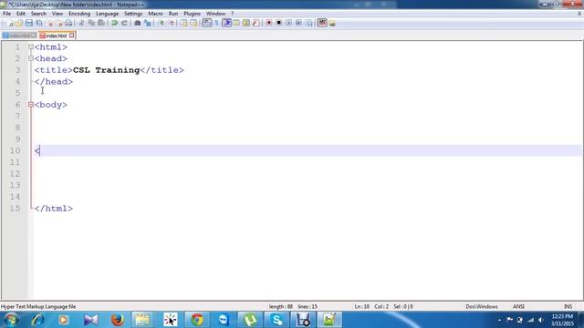The width and height of the screenshot is (584, 328).
Task: Close the index.html tab with its X
Action: (x=71, y=36)
